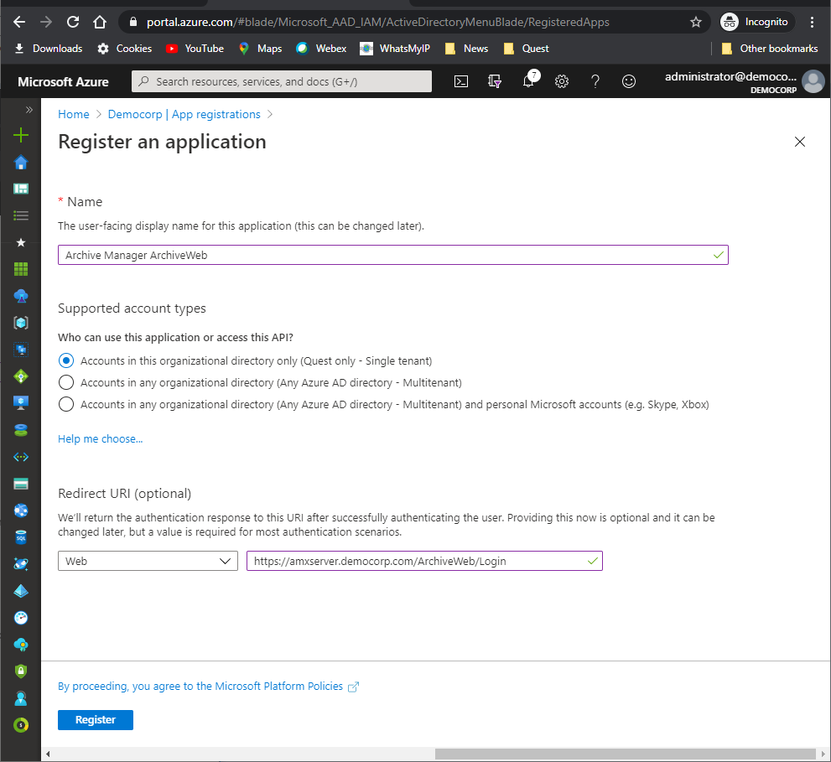Viewport: 831px width, 762px height.
Task: Open Cloud Shell from the top bar
Action: 460,81
